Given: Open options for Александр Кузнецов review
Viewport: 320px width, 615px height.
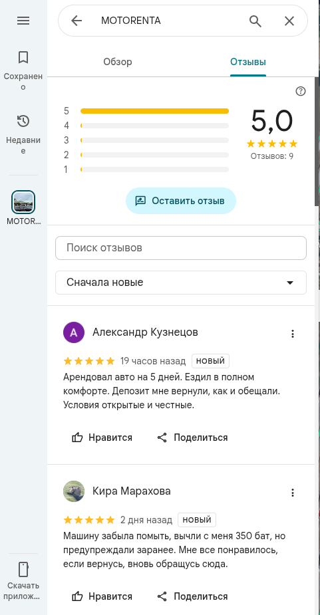Looking at the screenshot, I should [x=293, y=334].
